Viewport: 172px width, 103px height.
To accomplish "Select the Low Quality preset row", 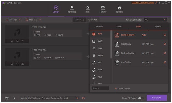I will [x=140, y=63].
